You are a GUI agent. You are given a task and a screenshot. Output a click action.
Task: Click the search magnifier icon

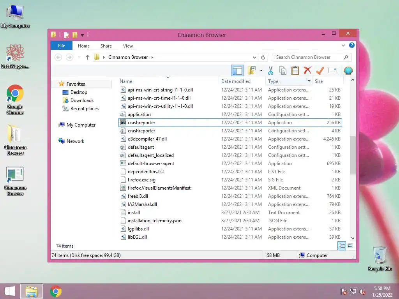click(x=346, y=57)
